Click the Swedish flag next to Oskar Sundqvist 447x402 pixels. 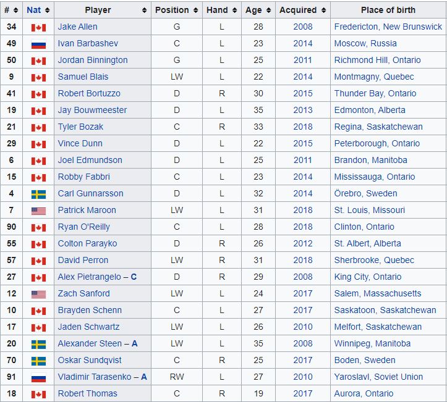(x=38, y=361)
